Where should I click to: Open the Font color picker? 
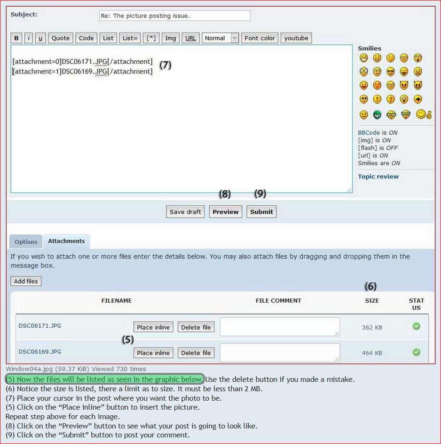pos(260,38)
